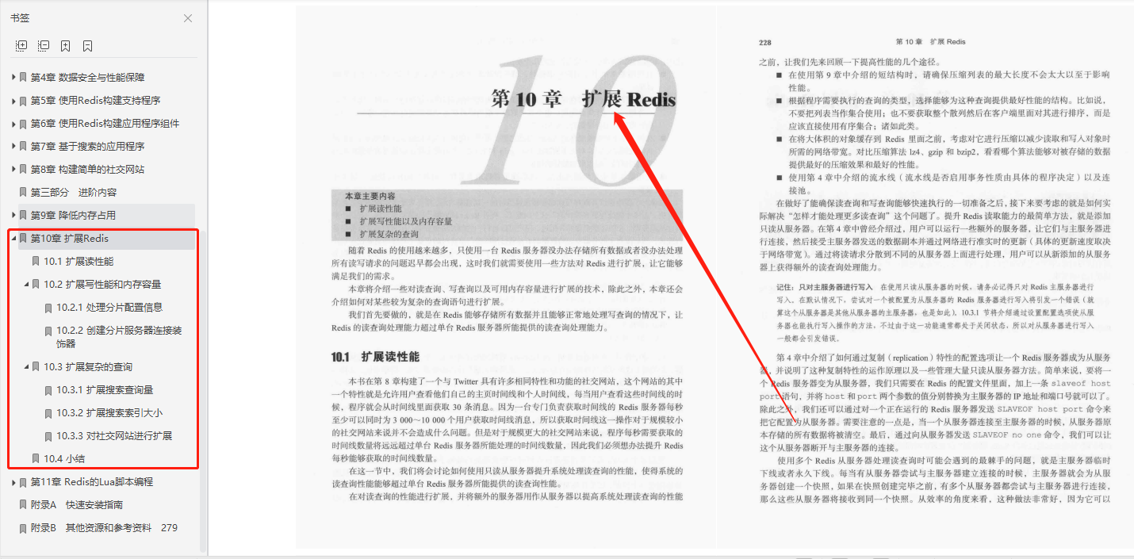1134x559 pixels.
Task: Close the 书签 bookmarks panel
Action: [188, 18]
